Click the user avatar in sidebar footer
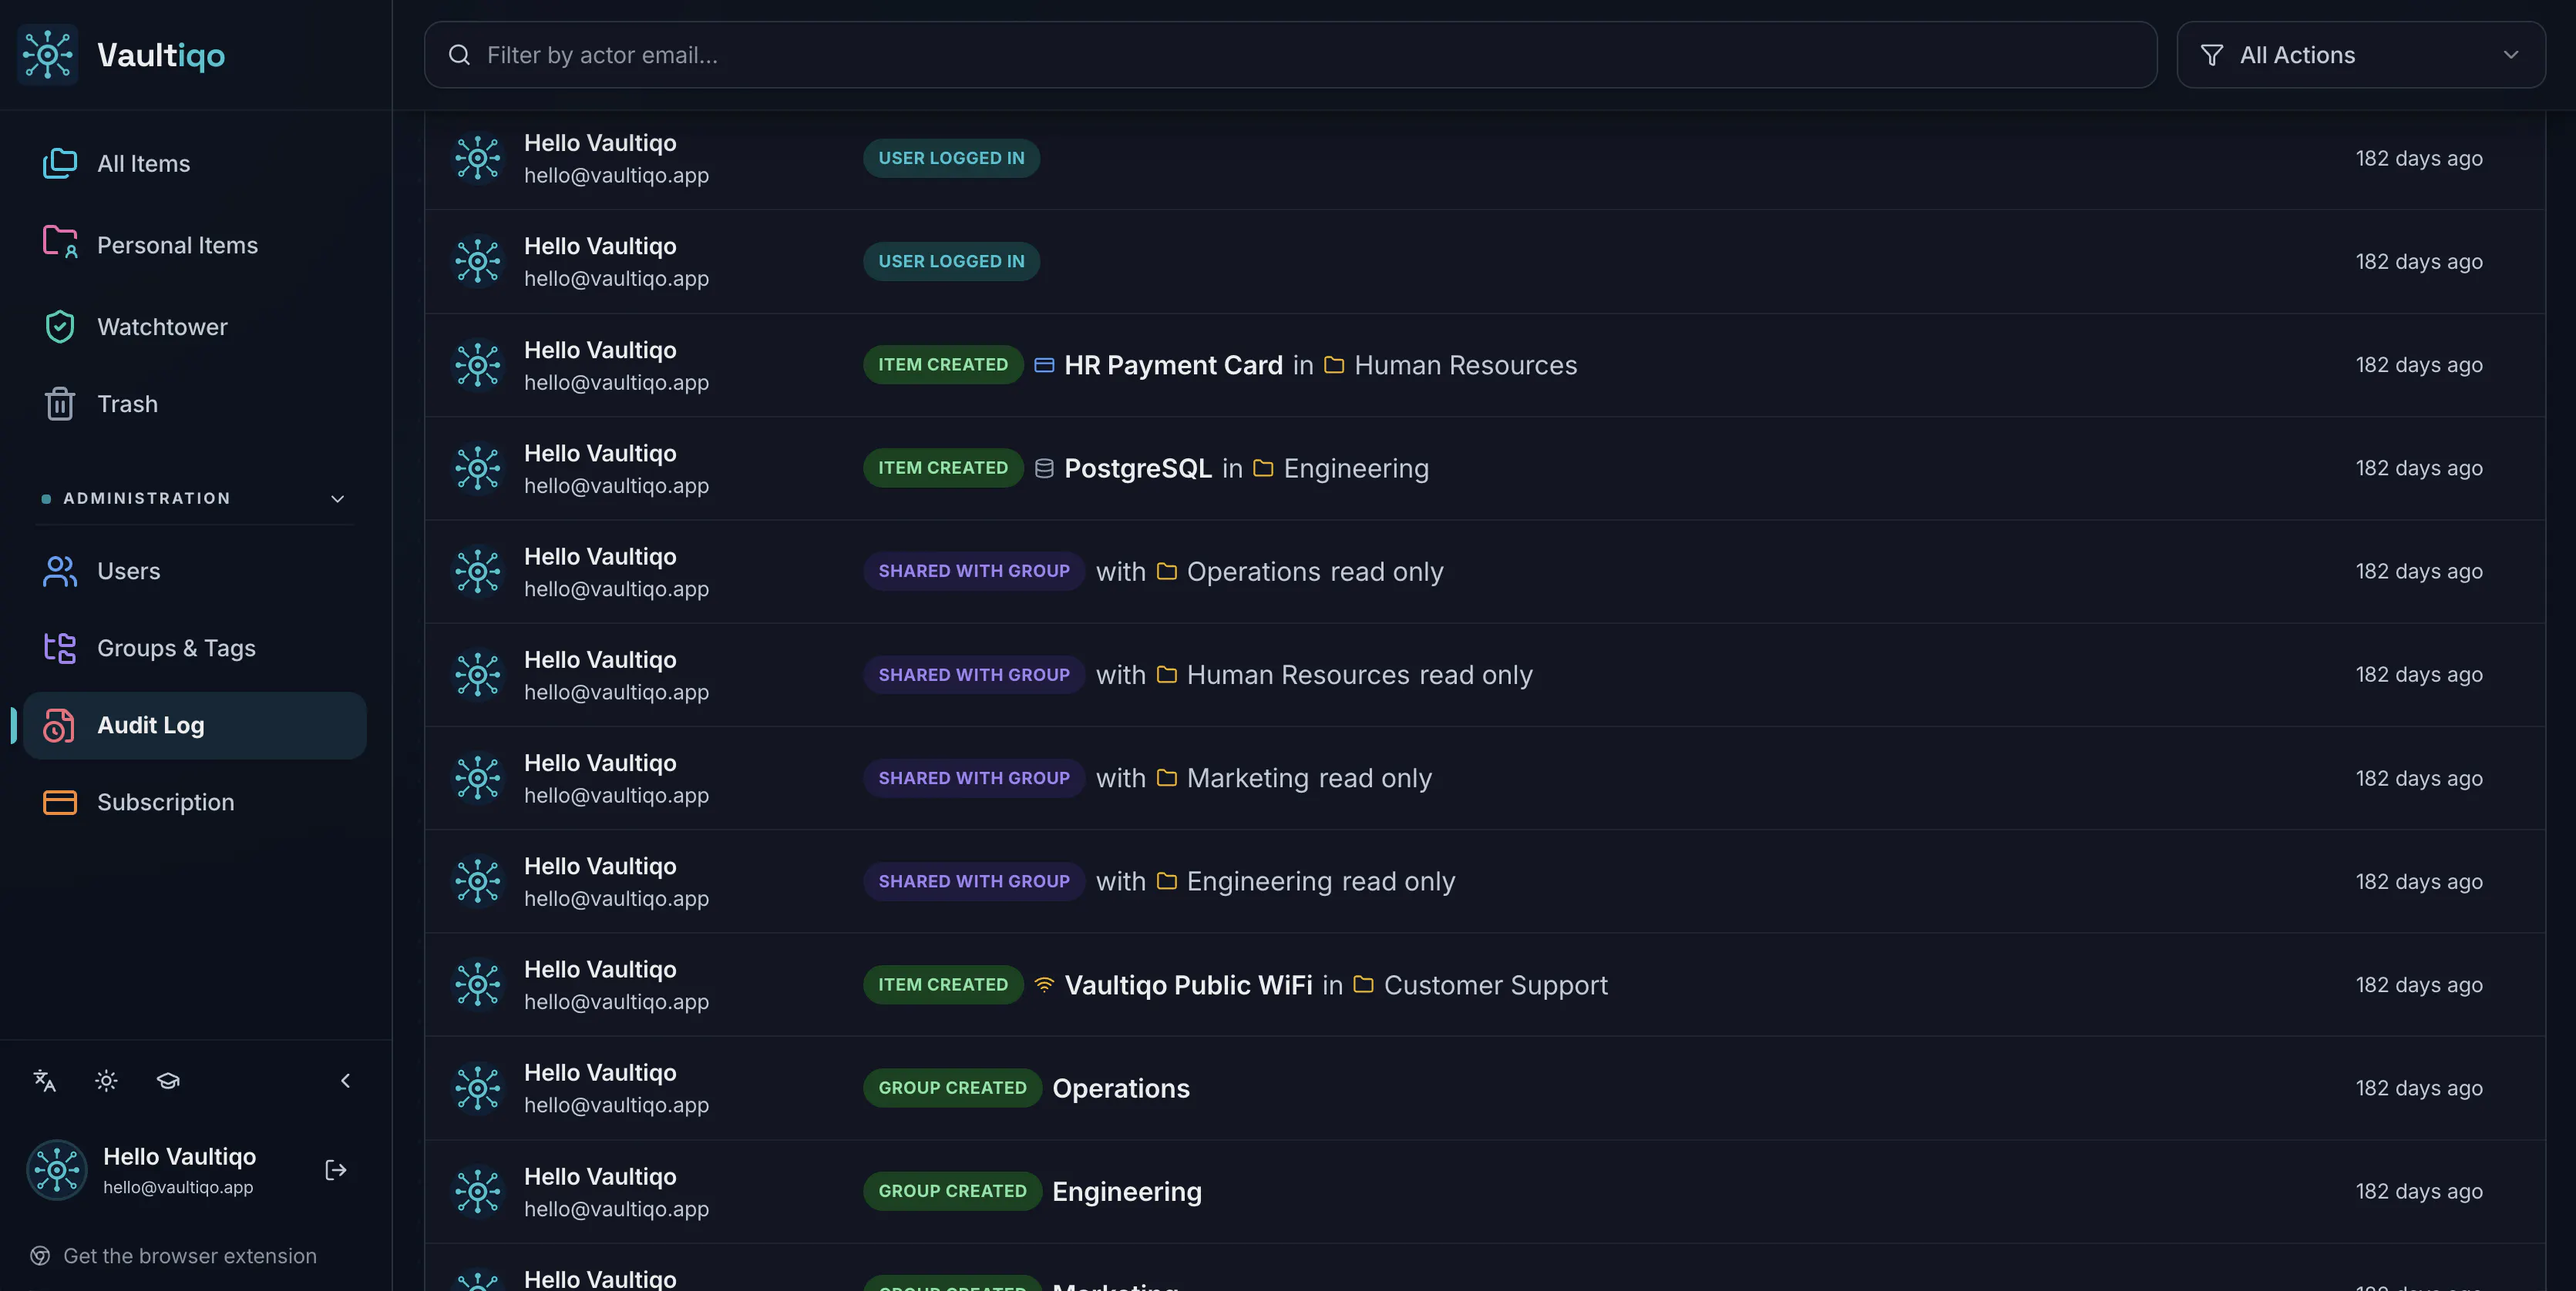The width and height of the screenshot is (2576, 1291). pyautogui.click(x=56, y=1170)
